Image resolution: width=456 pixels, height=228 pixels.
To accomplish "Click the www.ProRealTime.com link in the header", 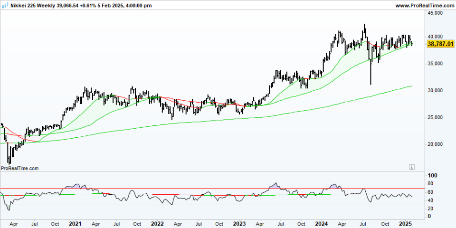I will tap(425, 5).
